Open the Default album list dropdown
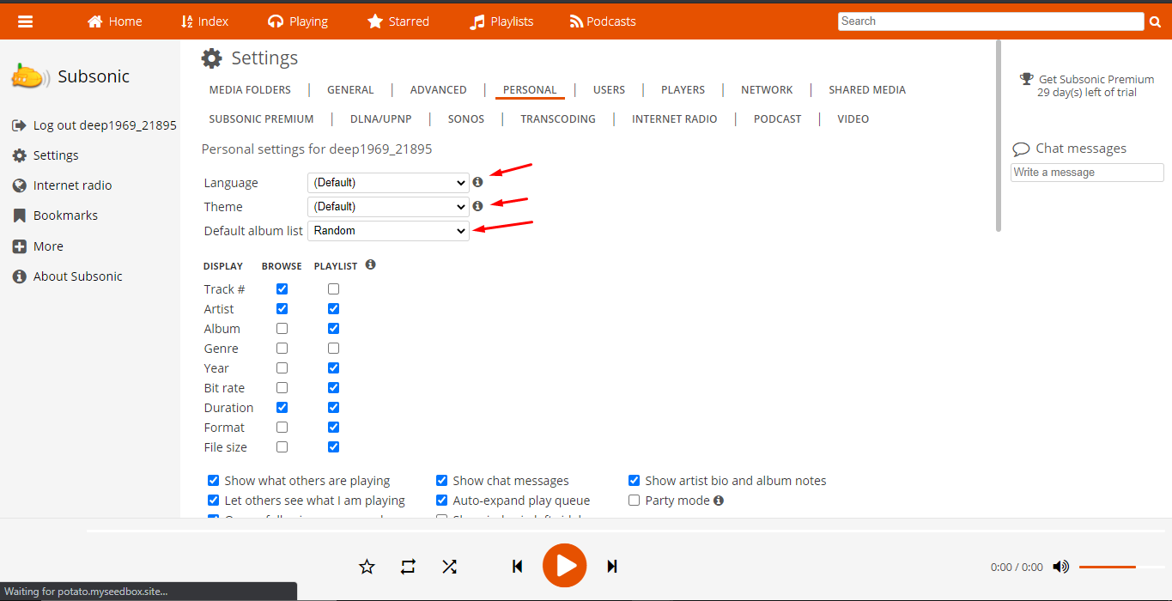Viewport: 1172px width, 601px height. coord(387,230)
